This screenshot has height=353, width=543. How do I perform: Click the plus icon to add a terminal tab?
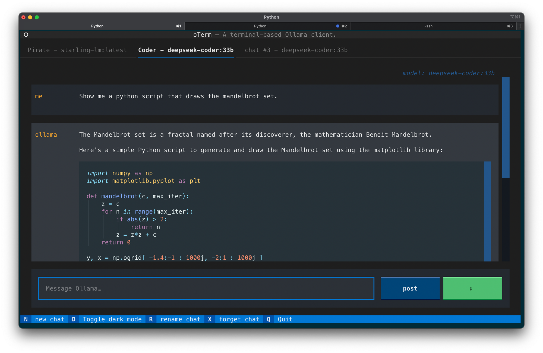pyautogui.click(x=520, y=26)
